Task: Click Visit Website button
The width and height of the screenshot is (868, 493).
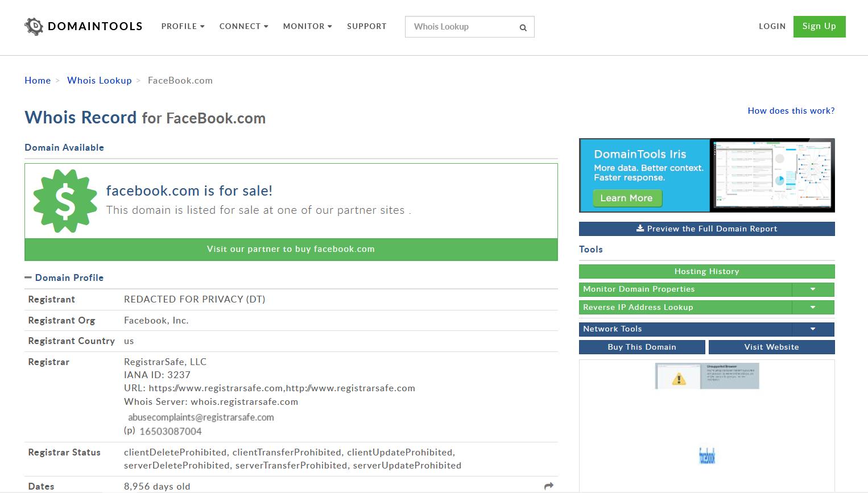Action: pos(772,347)
